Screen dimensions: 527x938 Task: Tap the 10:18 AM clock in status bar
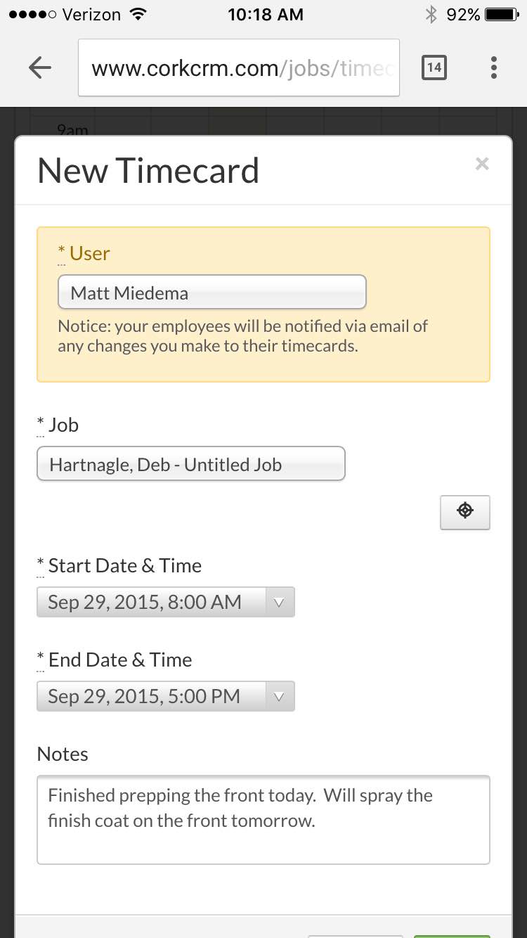(x=266, y=15)
